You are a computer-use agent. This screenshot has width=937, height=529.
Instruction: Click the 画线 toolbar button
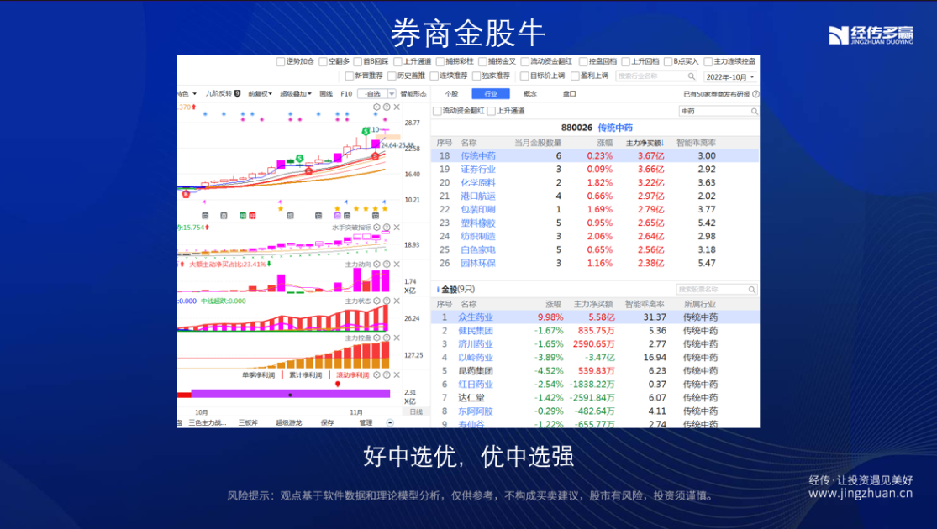click(x=326, y=94)
